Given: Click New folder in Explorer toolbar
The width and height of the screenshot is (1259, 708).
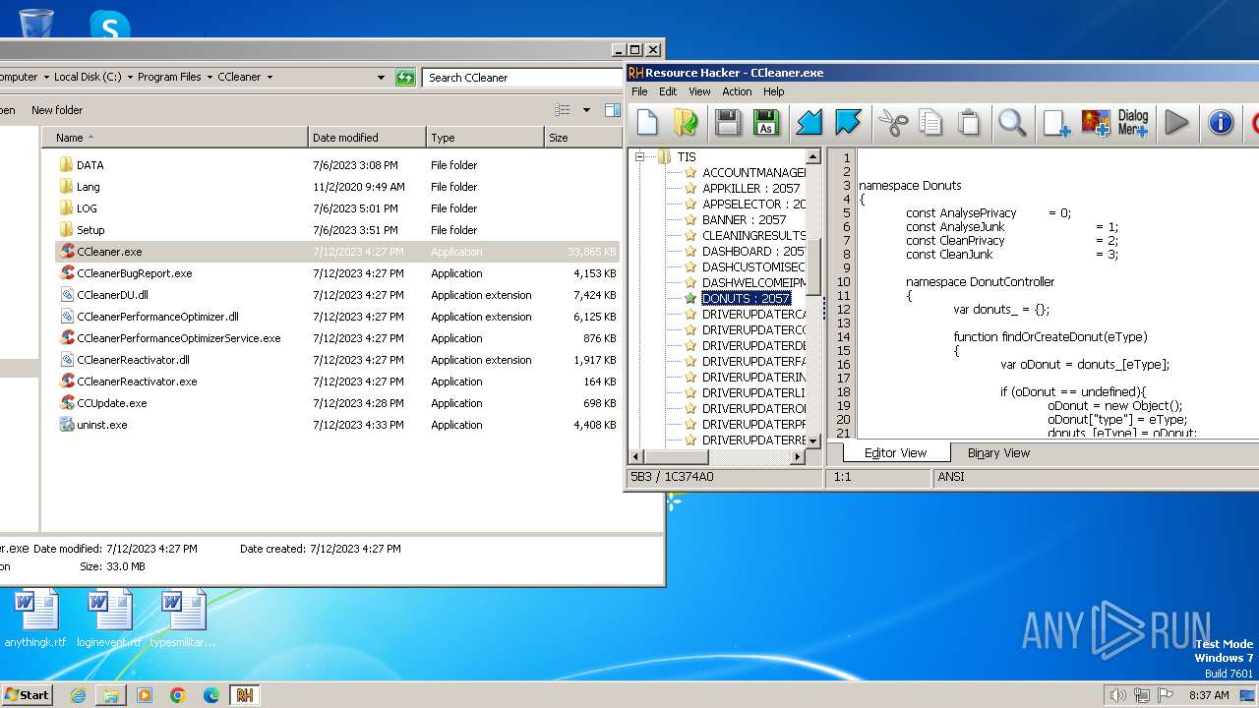Looking at the screenshot, I should click(57, 110).
